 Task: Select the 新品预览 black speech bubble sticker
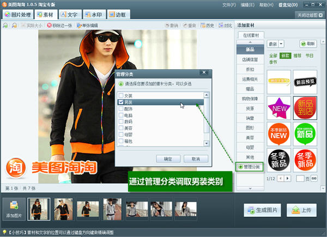pyautogui.click(x=305, y=82)
